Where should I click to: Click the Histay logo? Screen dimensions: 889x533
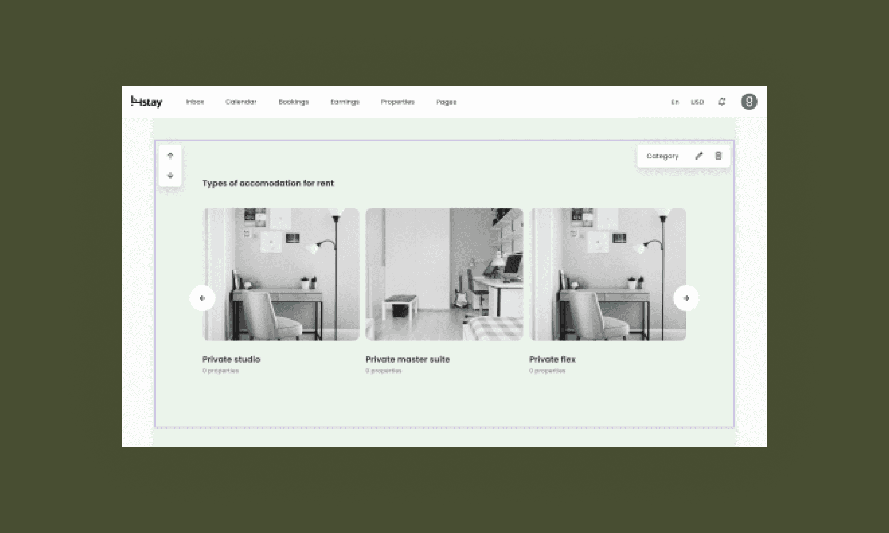coord(147,102)
